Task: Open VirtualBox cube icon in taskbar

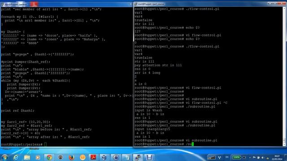Action: [x=104, y=157]
